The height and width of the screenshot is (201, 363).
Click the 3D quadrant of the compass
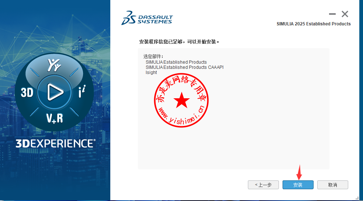[x=27, y=92]
